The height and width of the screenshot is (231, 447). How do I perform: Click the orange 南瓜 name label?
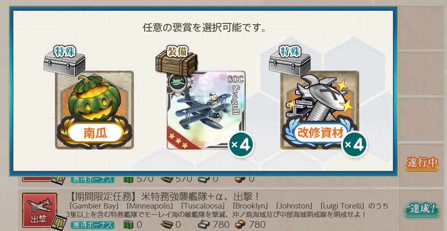(95, 133)
